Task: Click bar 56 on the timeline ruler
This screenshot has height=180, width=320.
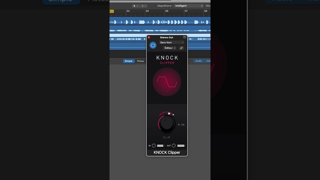Action: click(167, 11)
